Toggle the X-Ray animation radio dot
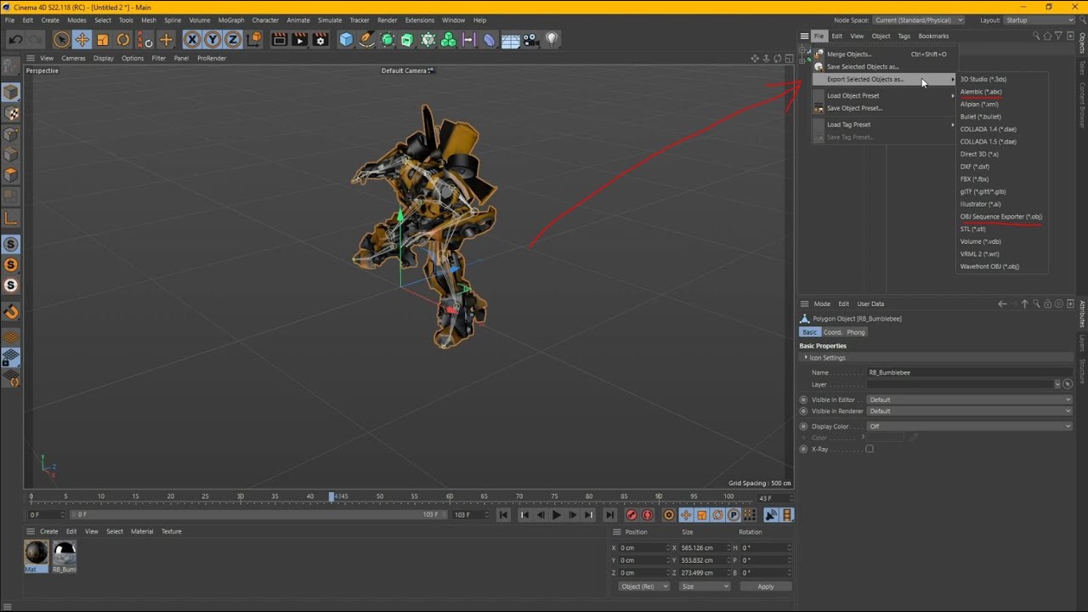 (803, 449)
